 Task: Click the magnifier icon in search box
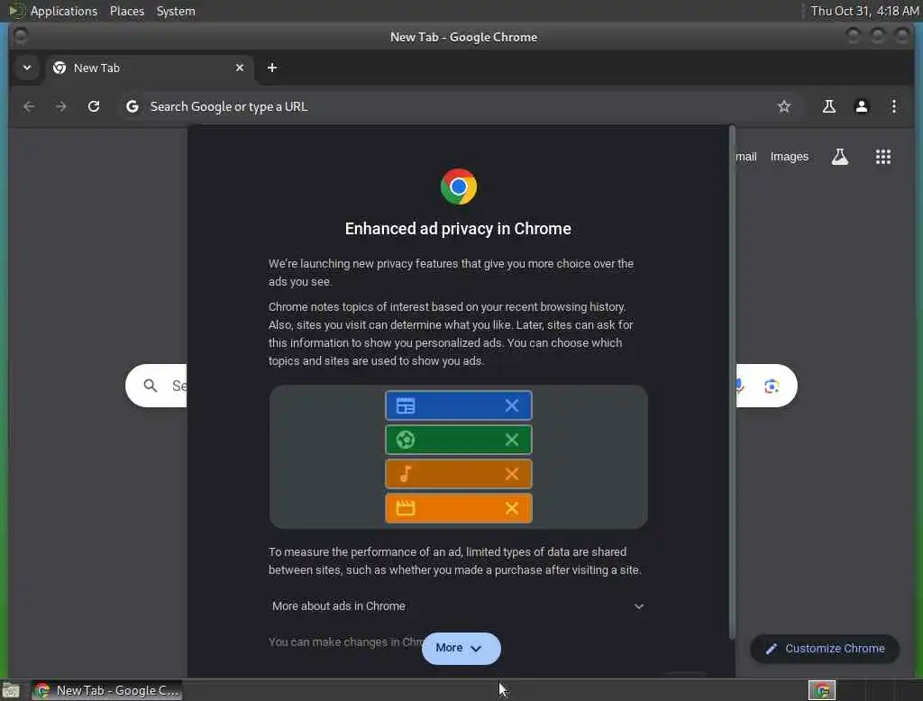coord(151,386)
